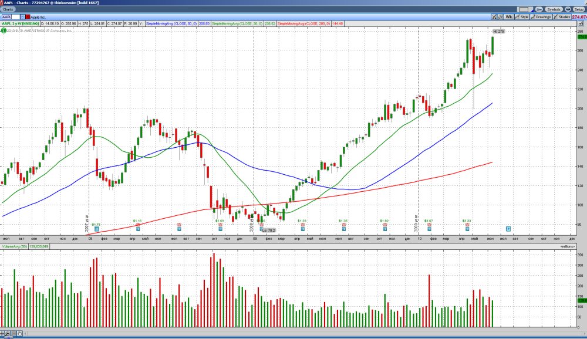This screenshot has height=339, width=587.
Task: Click the rightmost blue event marker on timeline
Action: pos(508,229)
